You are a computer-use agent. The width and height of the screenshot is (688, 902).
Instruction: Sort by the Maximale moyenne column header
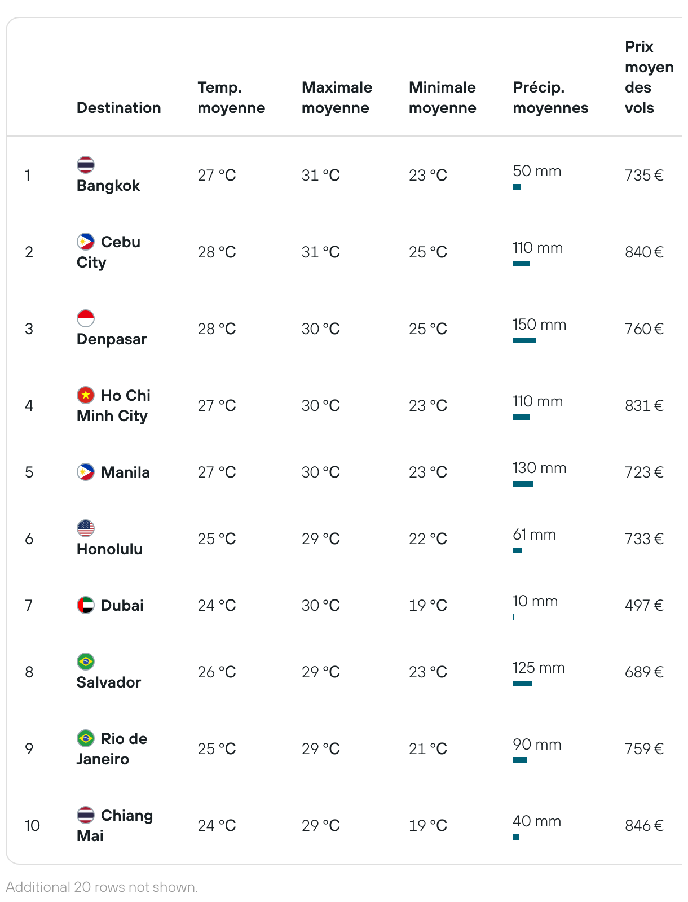pos(337,98)
